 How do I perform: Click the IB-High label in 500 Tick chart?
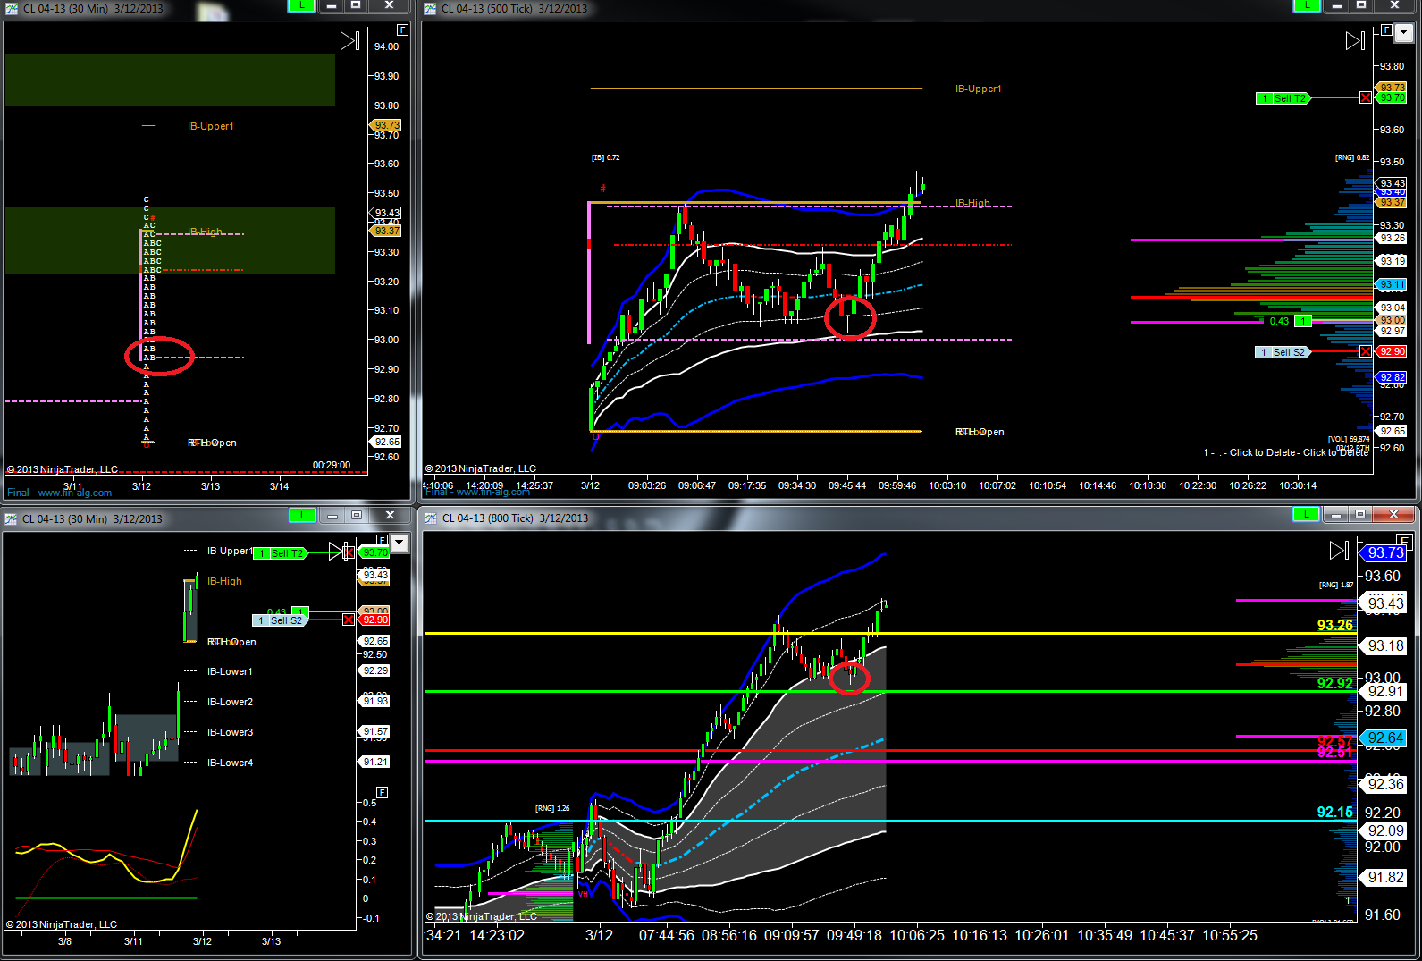coord(972,203)
